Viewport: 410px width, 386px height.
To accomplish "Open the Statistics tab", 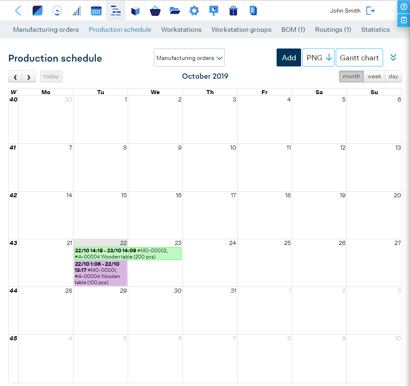I will point(375,29).
